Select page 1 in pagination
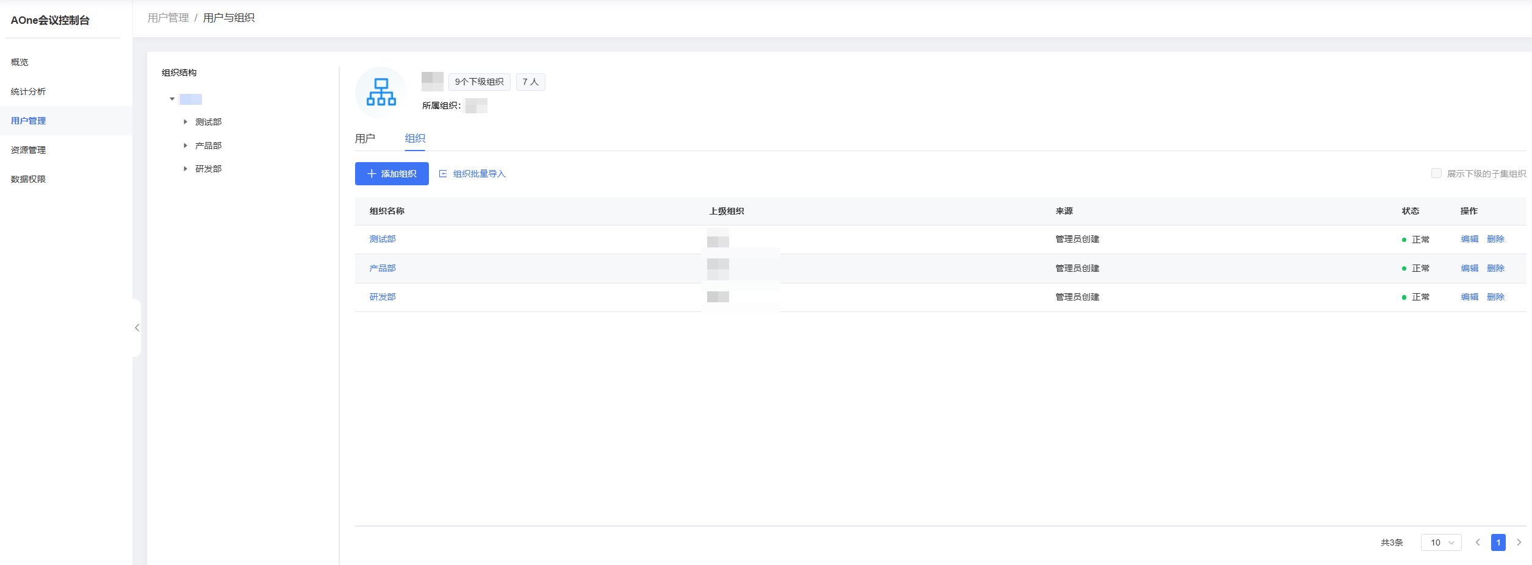Screen dimensions: 1532x565 tap(1498, 542)
